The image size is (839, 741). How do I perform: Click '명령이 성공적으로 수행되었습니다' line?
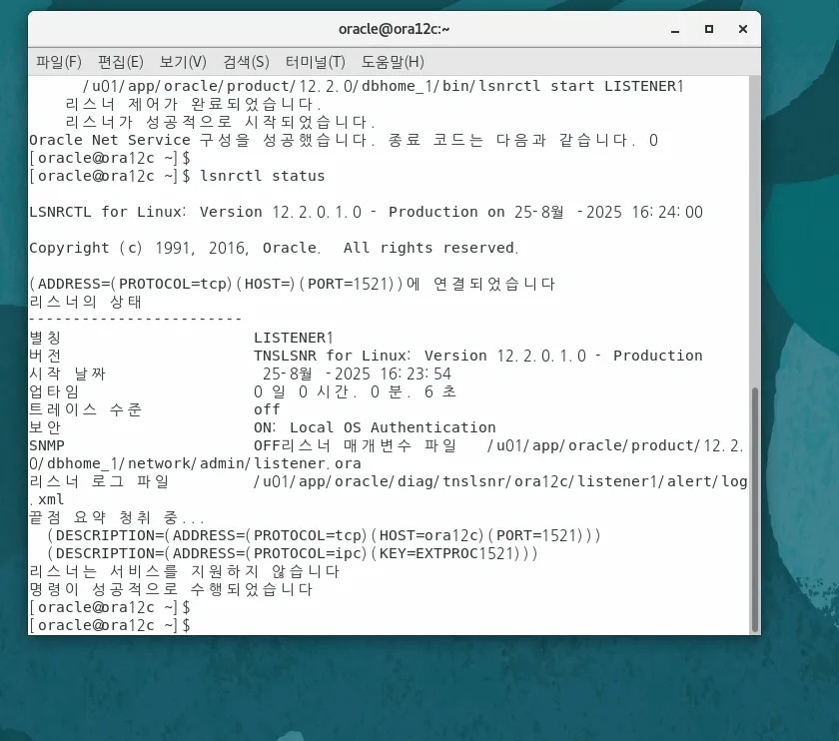(x=171, y=589)
